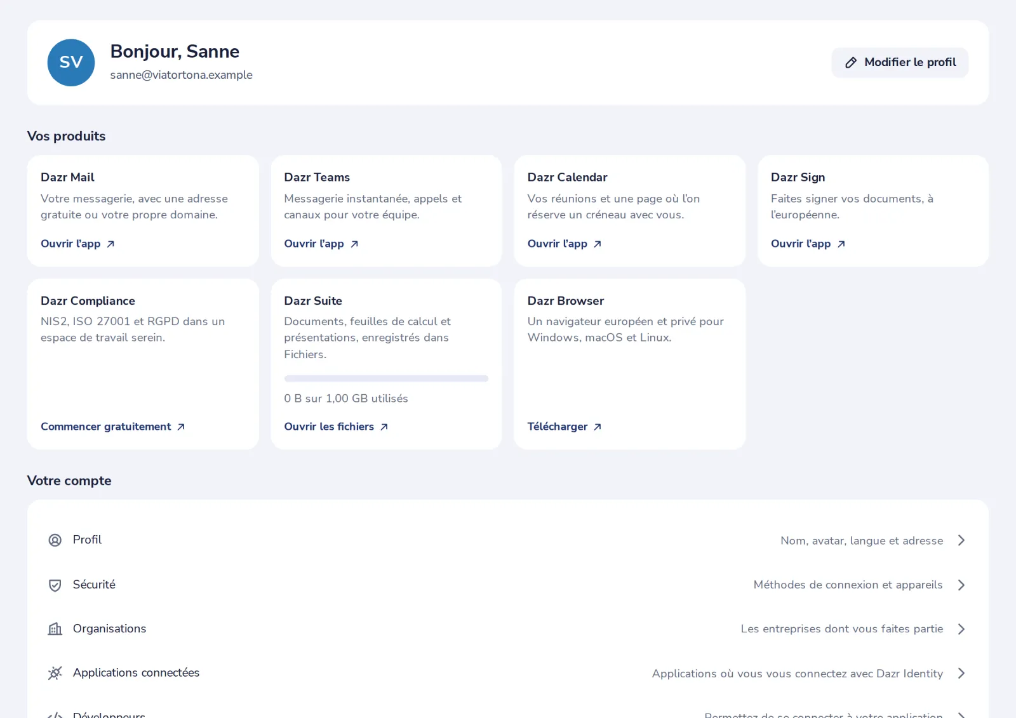Click the Organisations building icon
This screenshot has width=1016, height=718.
(x=55, y=629)
